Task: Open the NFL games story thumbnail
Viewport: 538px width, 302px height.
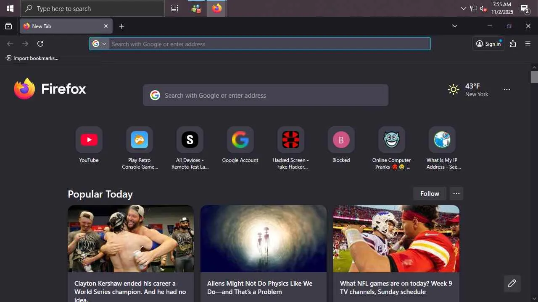Action: coord(396,239)
